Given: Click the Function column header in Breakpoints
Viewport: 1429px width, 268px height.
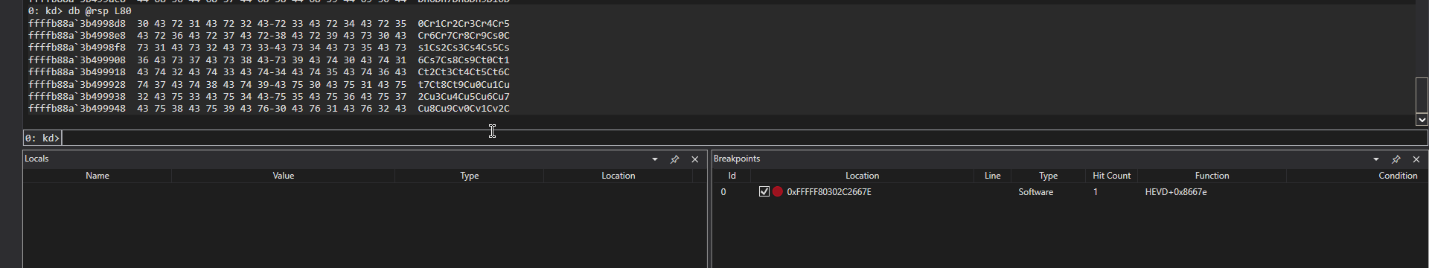Looking at the screenshot, I should [1212, 176].
